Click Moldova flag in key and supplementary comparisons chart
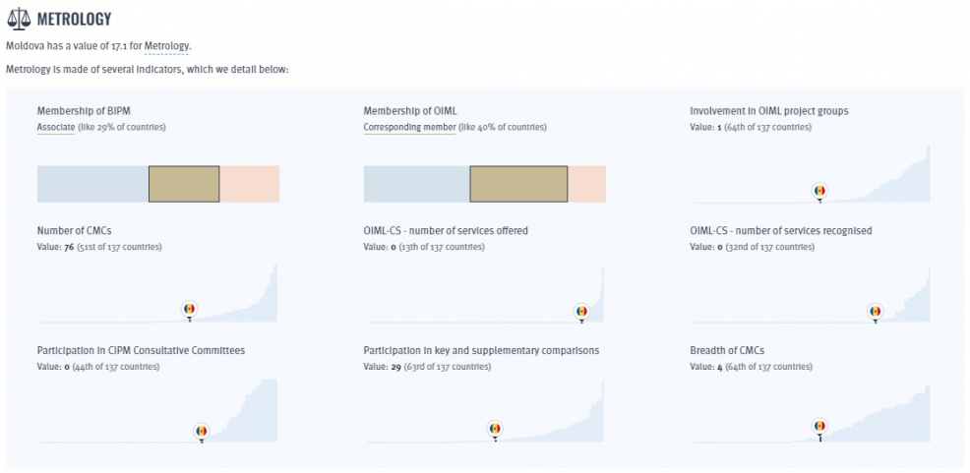 pos(494,429)
